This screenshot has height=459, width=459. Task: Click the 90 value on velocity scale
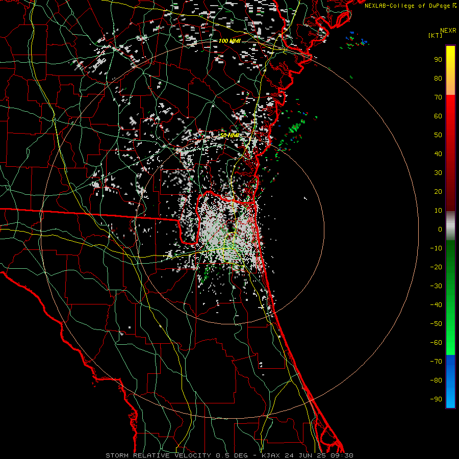click(438, 60)
